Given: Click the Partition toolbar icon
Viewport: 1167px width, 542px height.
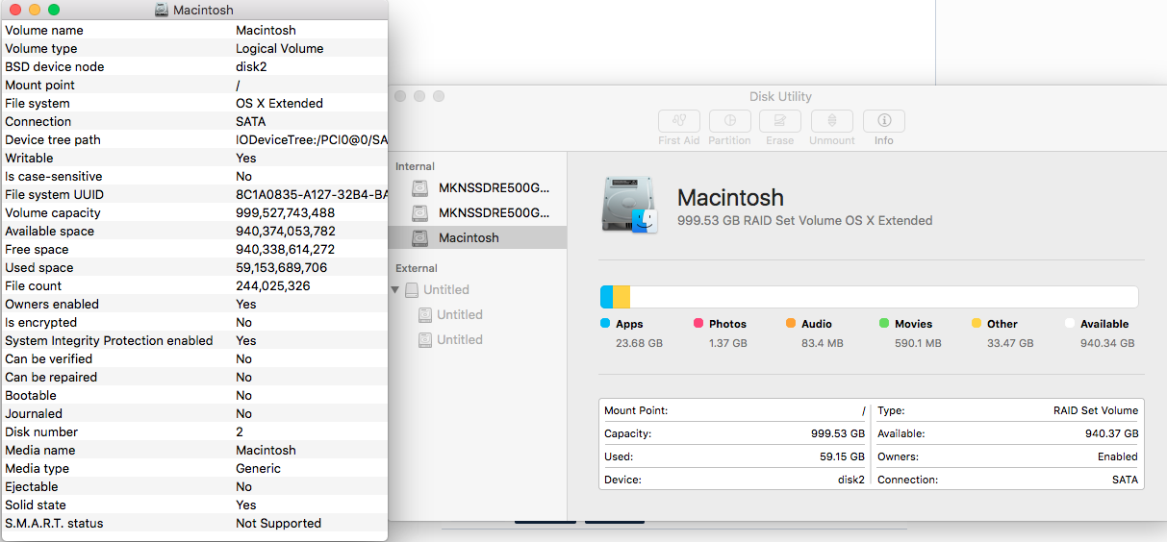Looking at the screenshot, I should (x=729, y=121).
